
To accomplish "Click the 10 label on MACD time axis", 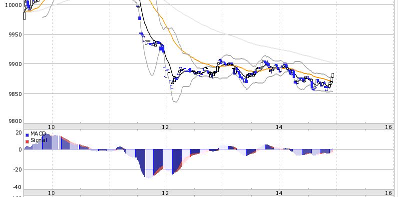I will (x=51, y=193).
